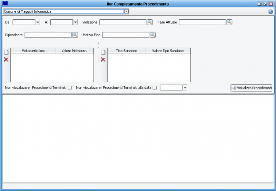Viewport: 276px width, 191px height.
Task: Click the application logo in title bar
Action: (5, 4)
